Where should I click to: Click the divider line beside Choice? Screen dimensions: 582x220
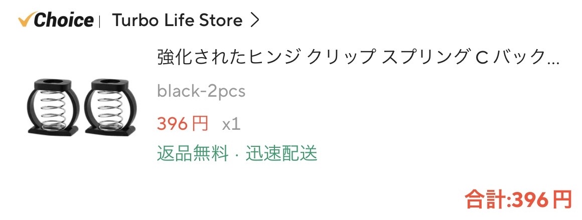tap(99, 21)
